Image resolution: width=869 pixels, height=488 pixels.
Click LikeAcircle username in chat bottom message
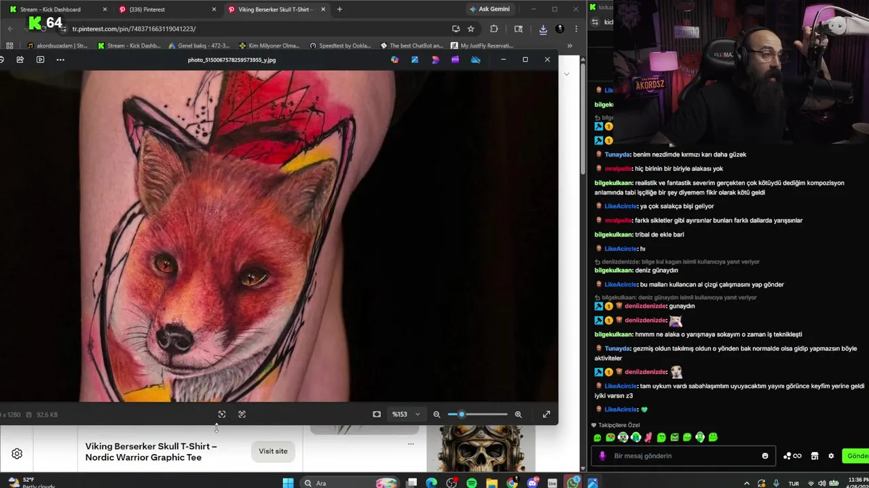tap(621, 409)
